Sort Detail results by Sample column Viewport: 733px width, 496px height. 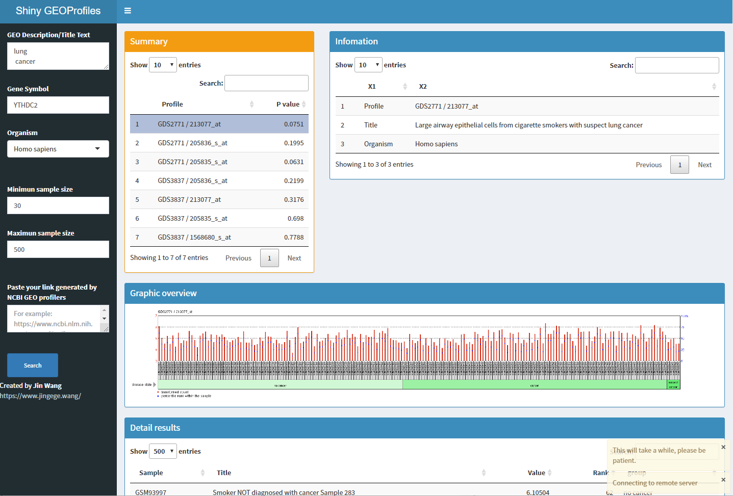(151, 473)
